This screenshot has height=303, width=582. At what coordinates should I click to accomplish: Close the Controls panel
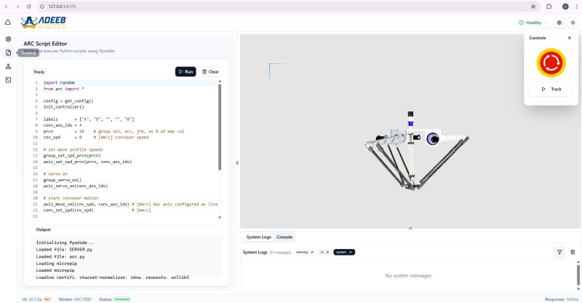pos(570,38)
